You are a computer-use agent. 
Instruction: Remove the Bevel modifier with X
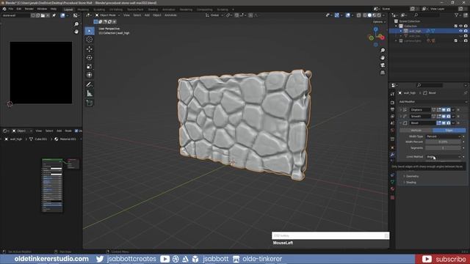click(x=458, y=123)
